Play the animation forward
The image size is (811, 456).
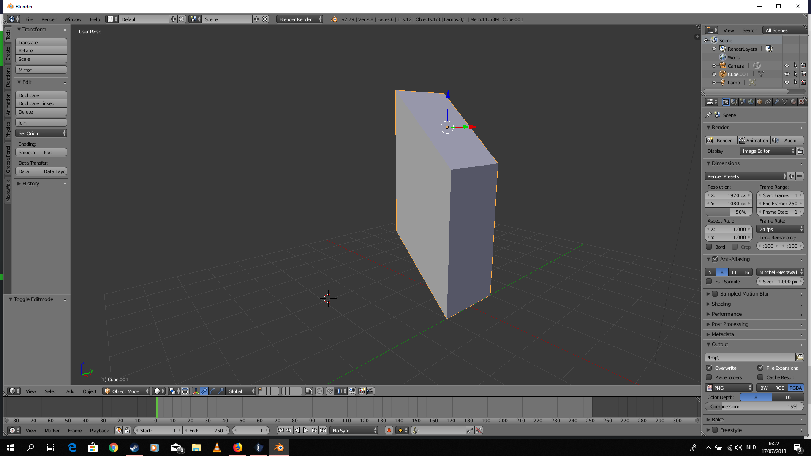tap(306, 430)
